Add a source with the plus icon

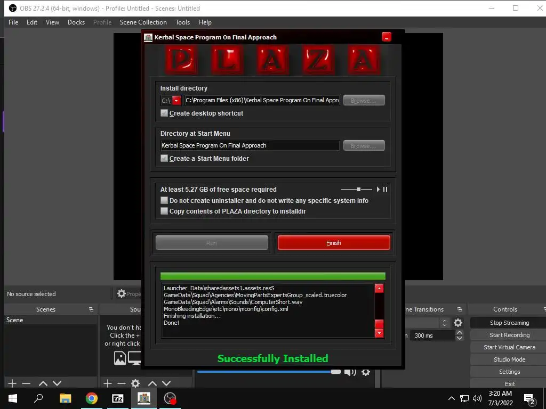pyautogui.click(x=108, y=383)
